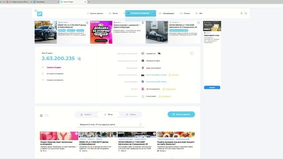The image size is (283, 159).
Task: Click the copy-all info icon at card corner
Action: click(x=192, y=53)
